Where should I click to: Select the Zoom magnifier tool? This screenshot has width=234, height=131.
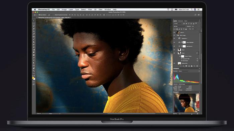pos(34,71)
